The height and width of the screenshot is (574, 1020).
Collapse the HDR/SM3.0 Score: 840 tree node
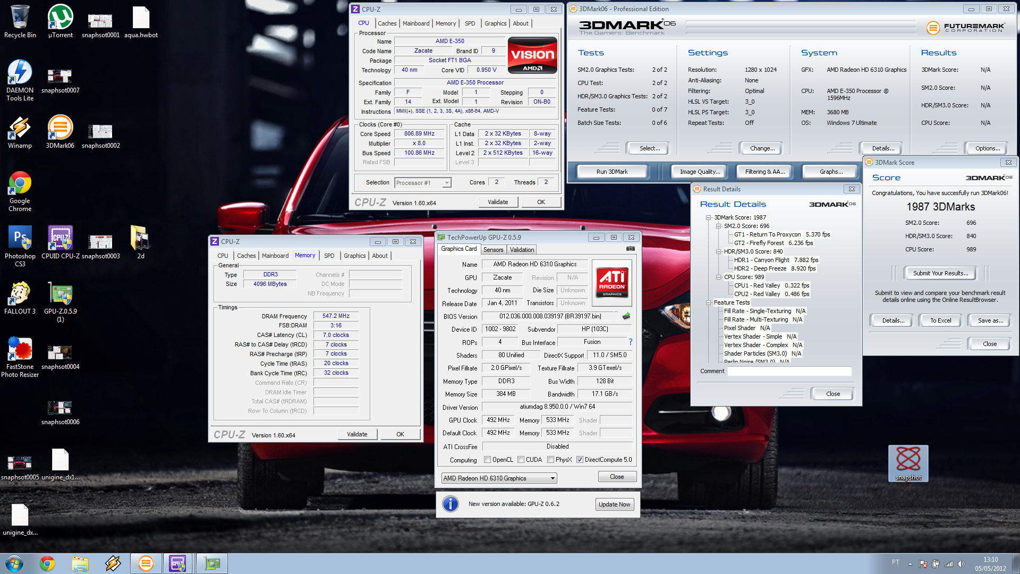pyautogui.click(x=718, y=251)
